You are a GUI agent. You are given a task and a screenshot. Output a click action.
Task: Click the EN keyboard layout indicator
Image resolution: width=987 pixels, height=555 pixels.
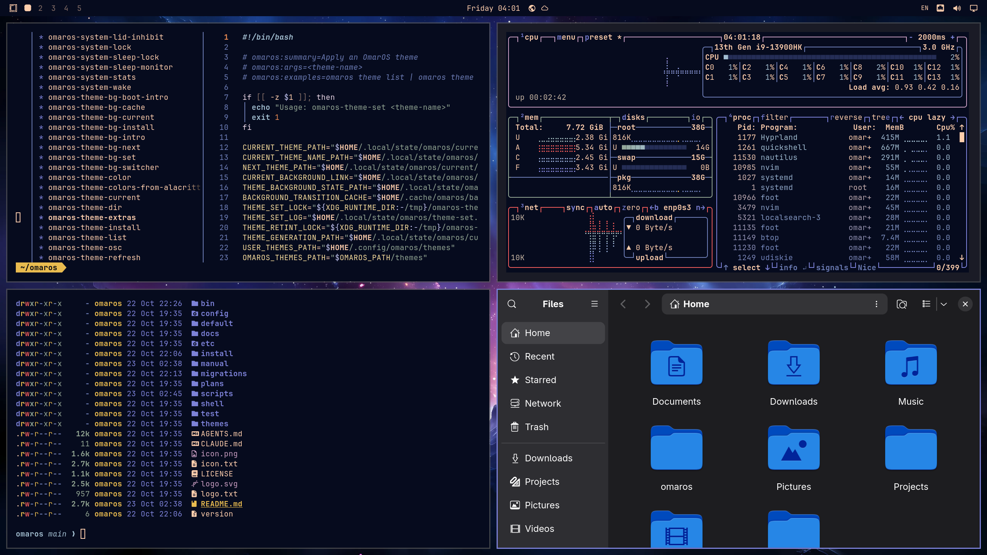[925, 8]
